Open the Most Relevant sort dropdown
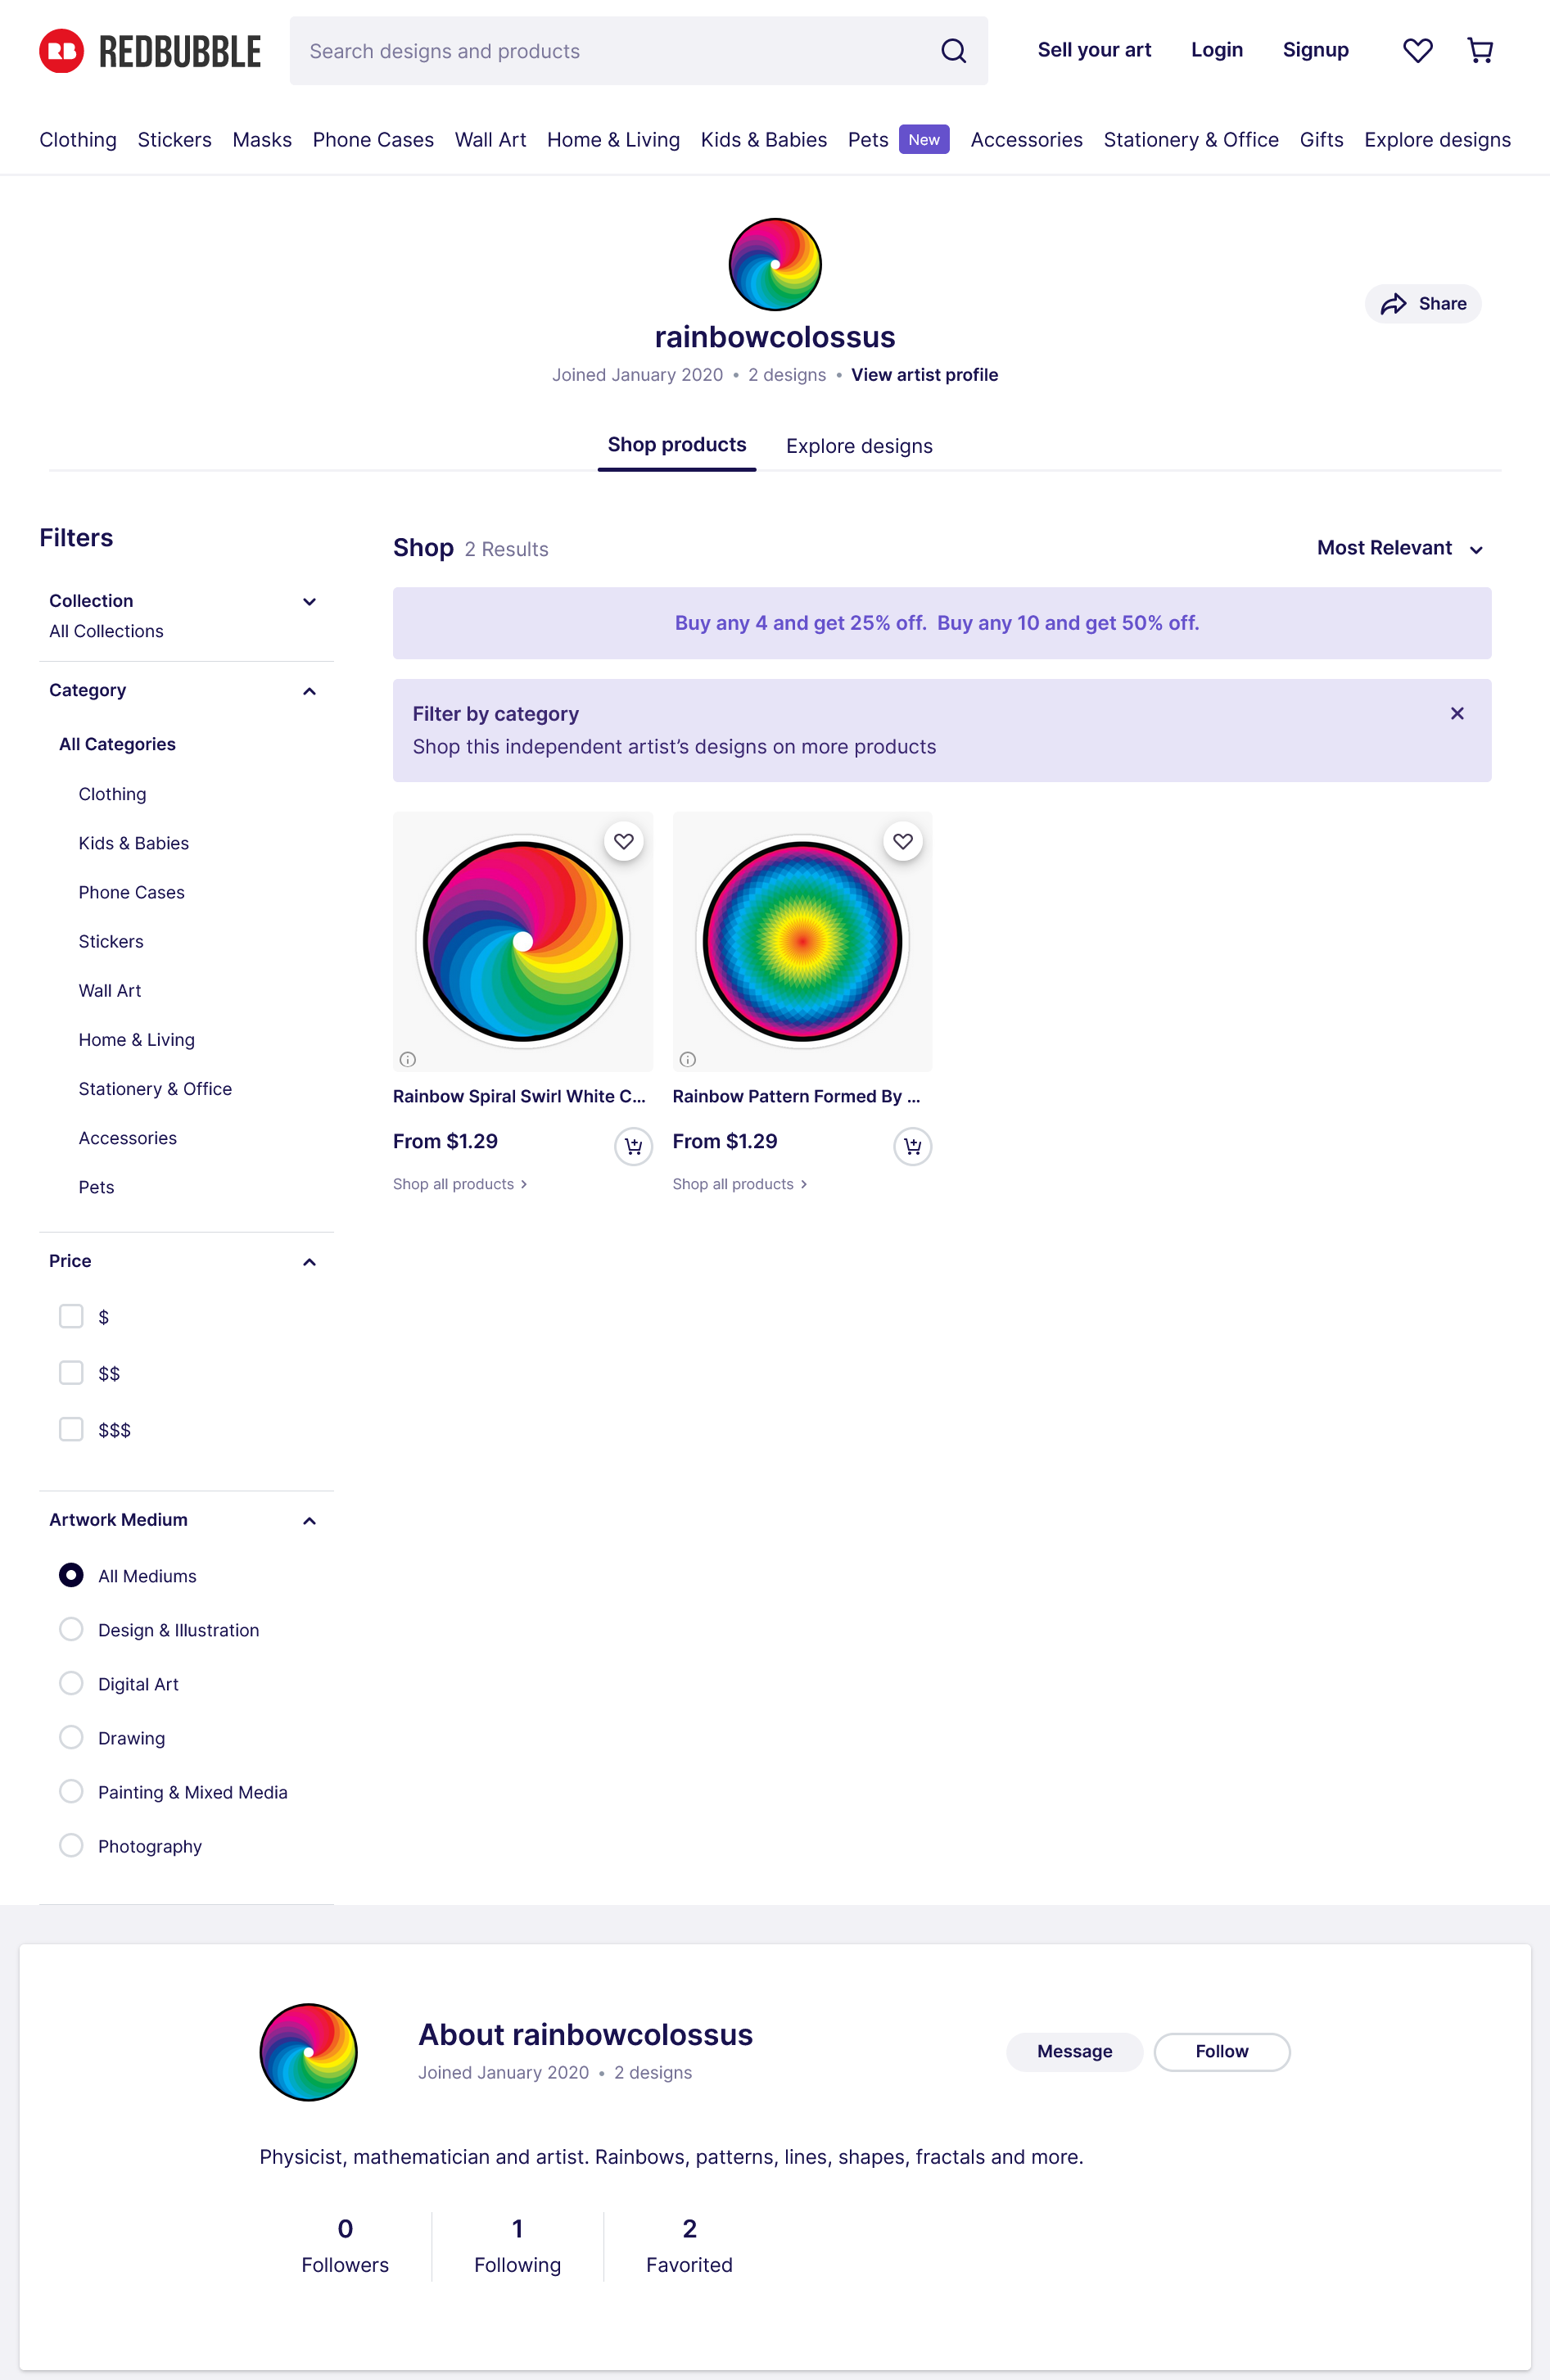Image resolution: width=1550 pixels, height=2380 pixels. [x=1400, y=548]
